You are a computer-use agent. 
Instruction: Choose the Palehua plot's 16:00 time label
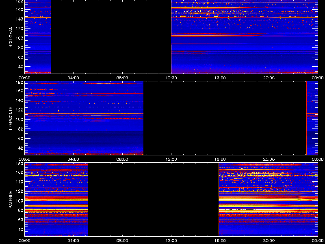pyautogui.click(x=220, y=241)
